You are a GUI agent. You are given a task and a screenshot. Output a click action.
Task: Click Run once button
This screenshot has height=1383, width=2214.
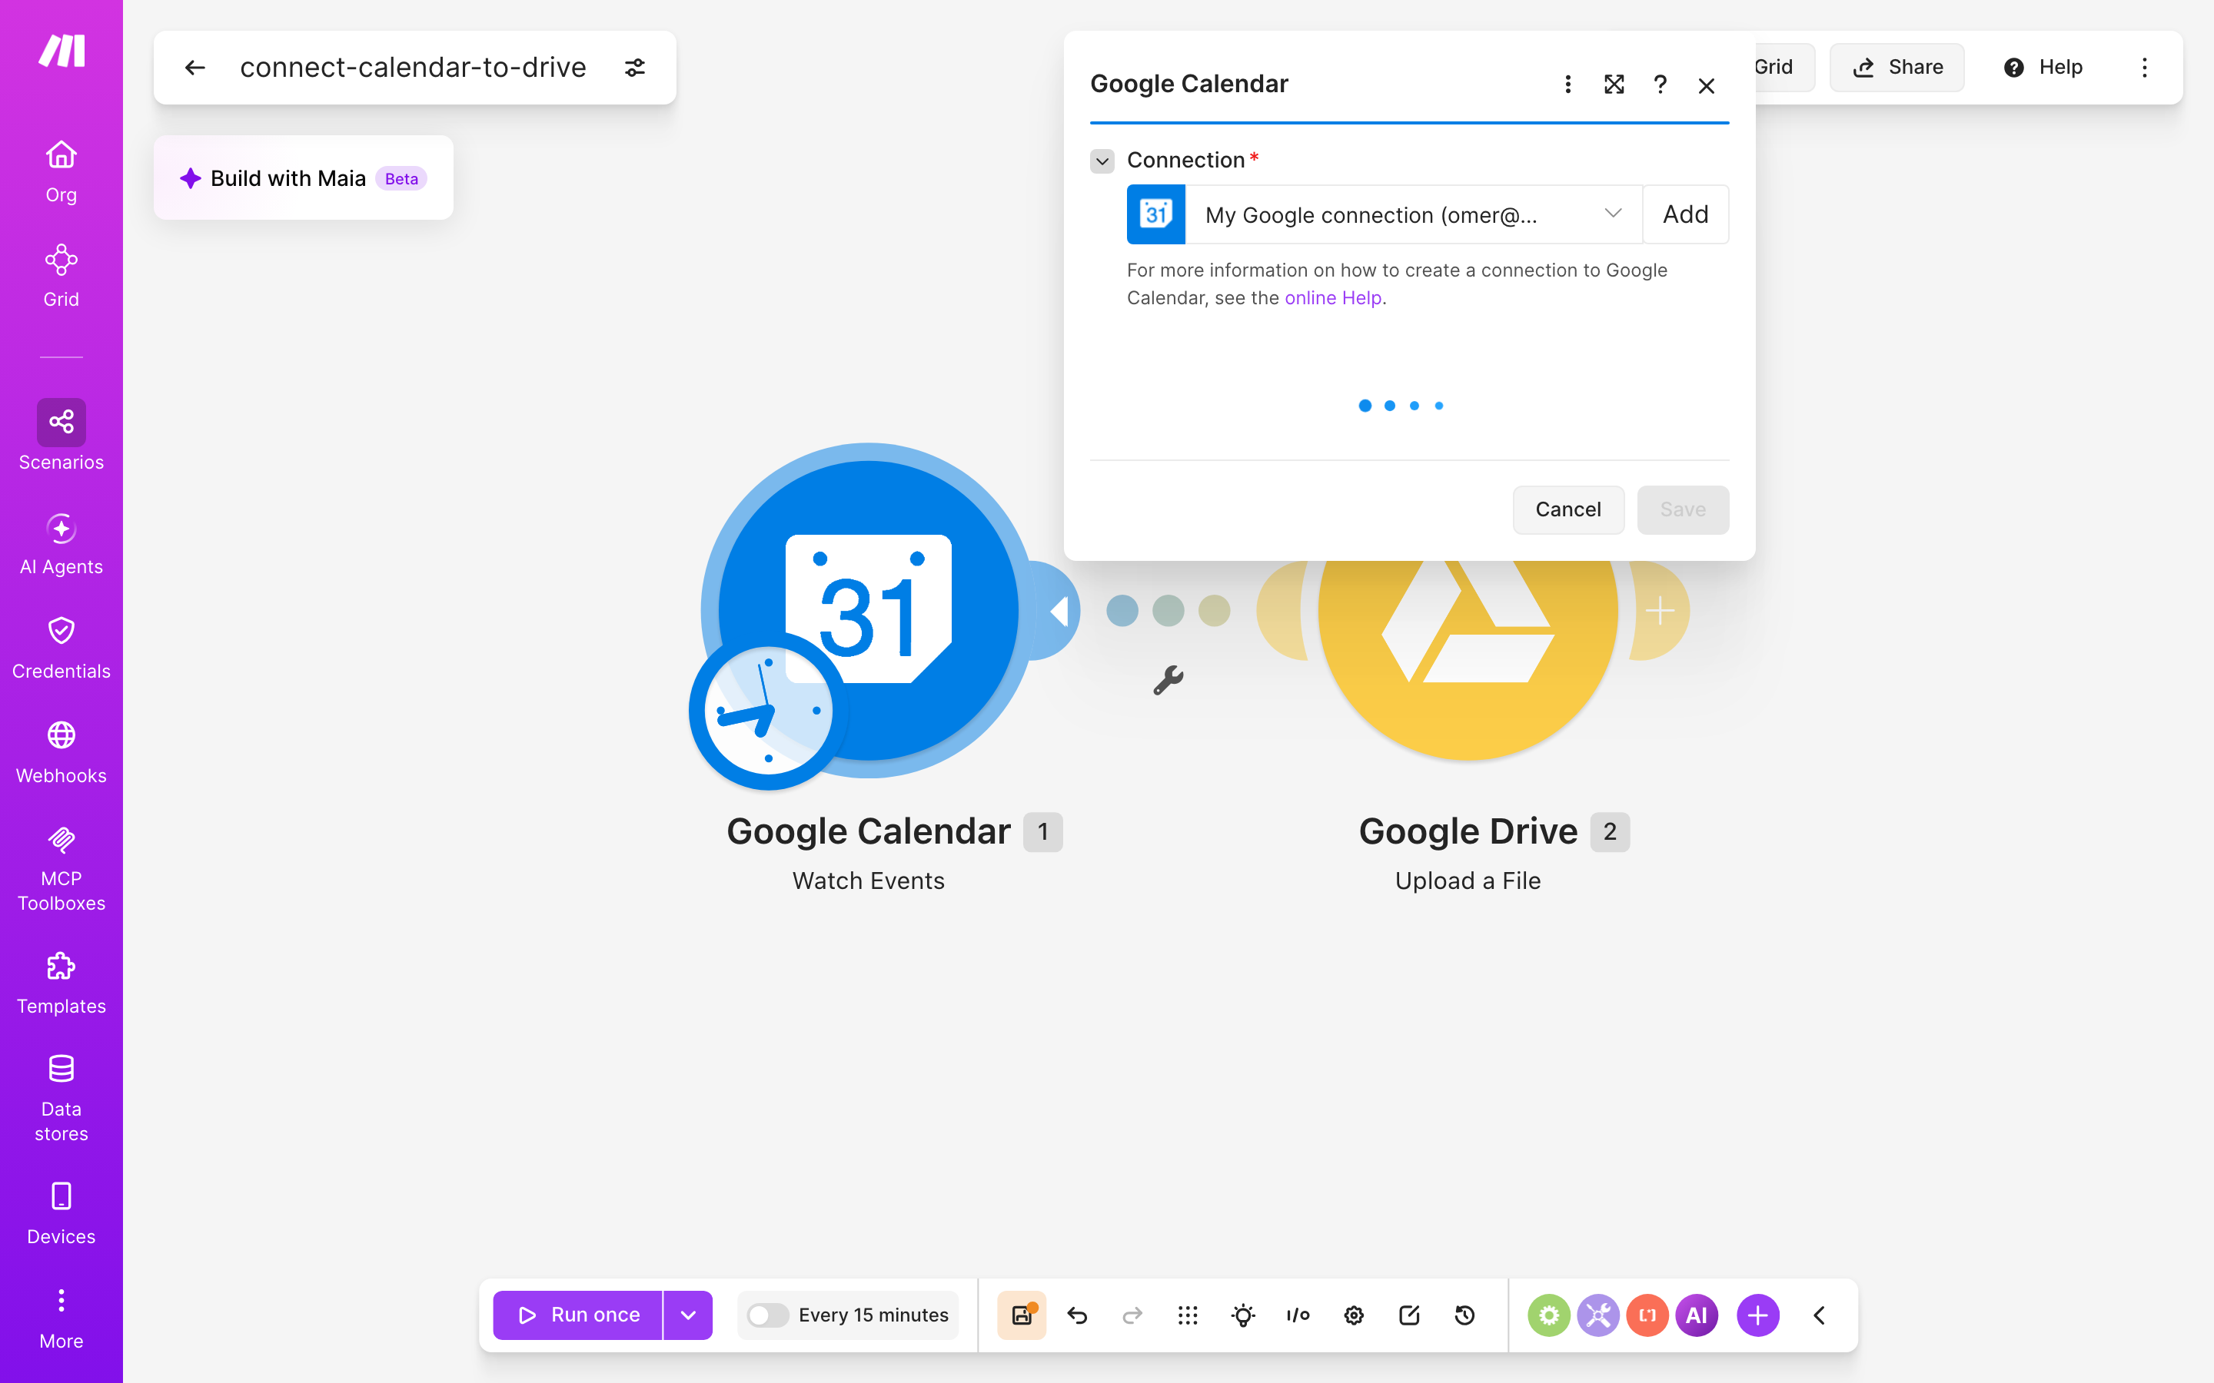point(577,1315)
